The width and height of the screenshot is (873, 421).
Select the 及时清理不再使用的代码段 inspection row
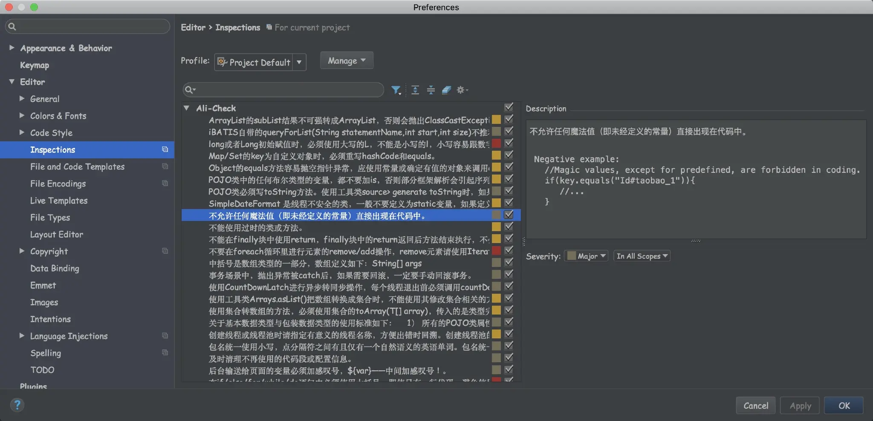point(351,358)
